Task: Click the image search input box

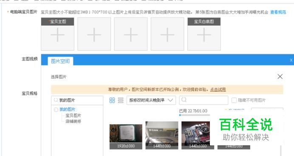Action: point(204,100)
